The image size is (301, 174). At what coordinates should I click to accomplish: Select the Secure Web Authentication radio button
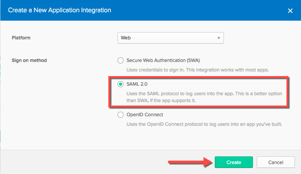pos(121,60)
